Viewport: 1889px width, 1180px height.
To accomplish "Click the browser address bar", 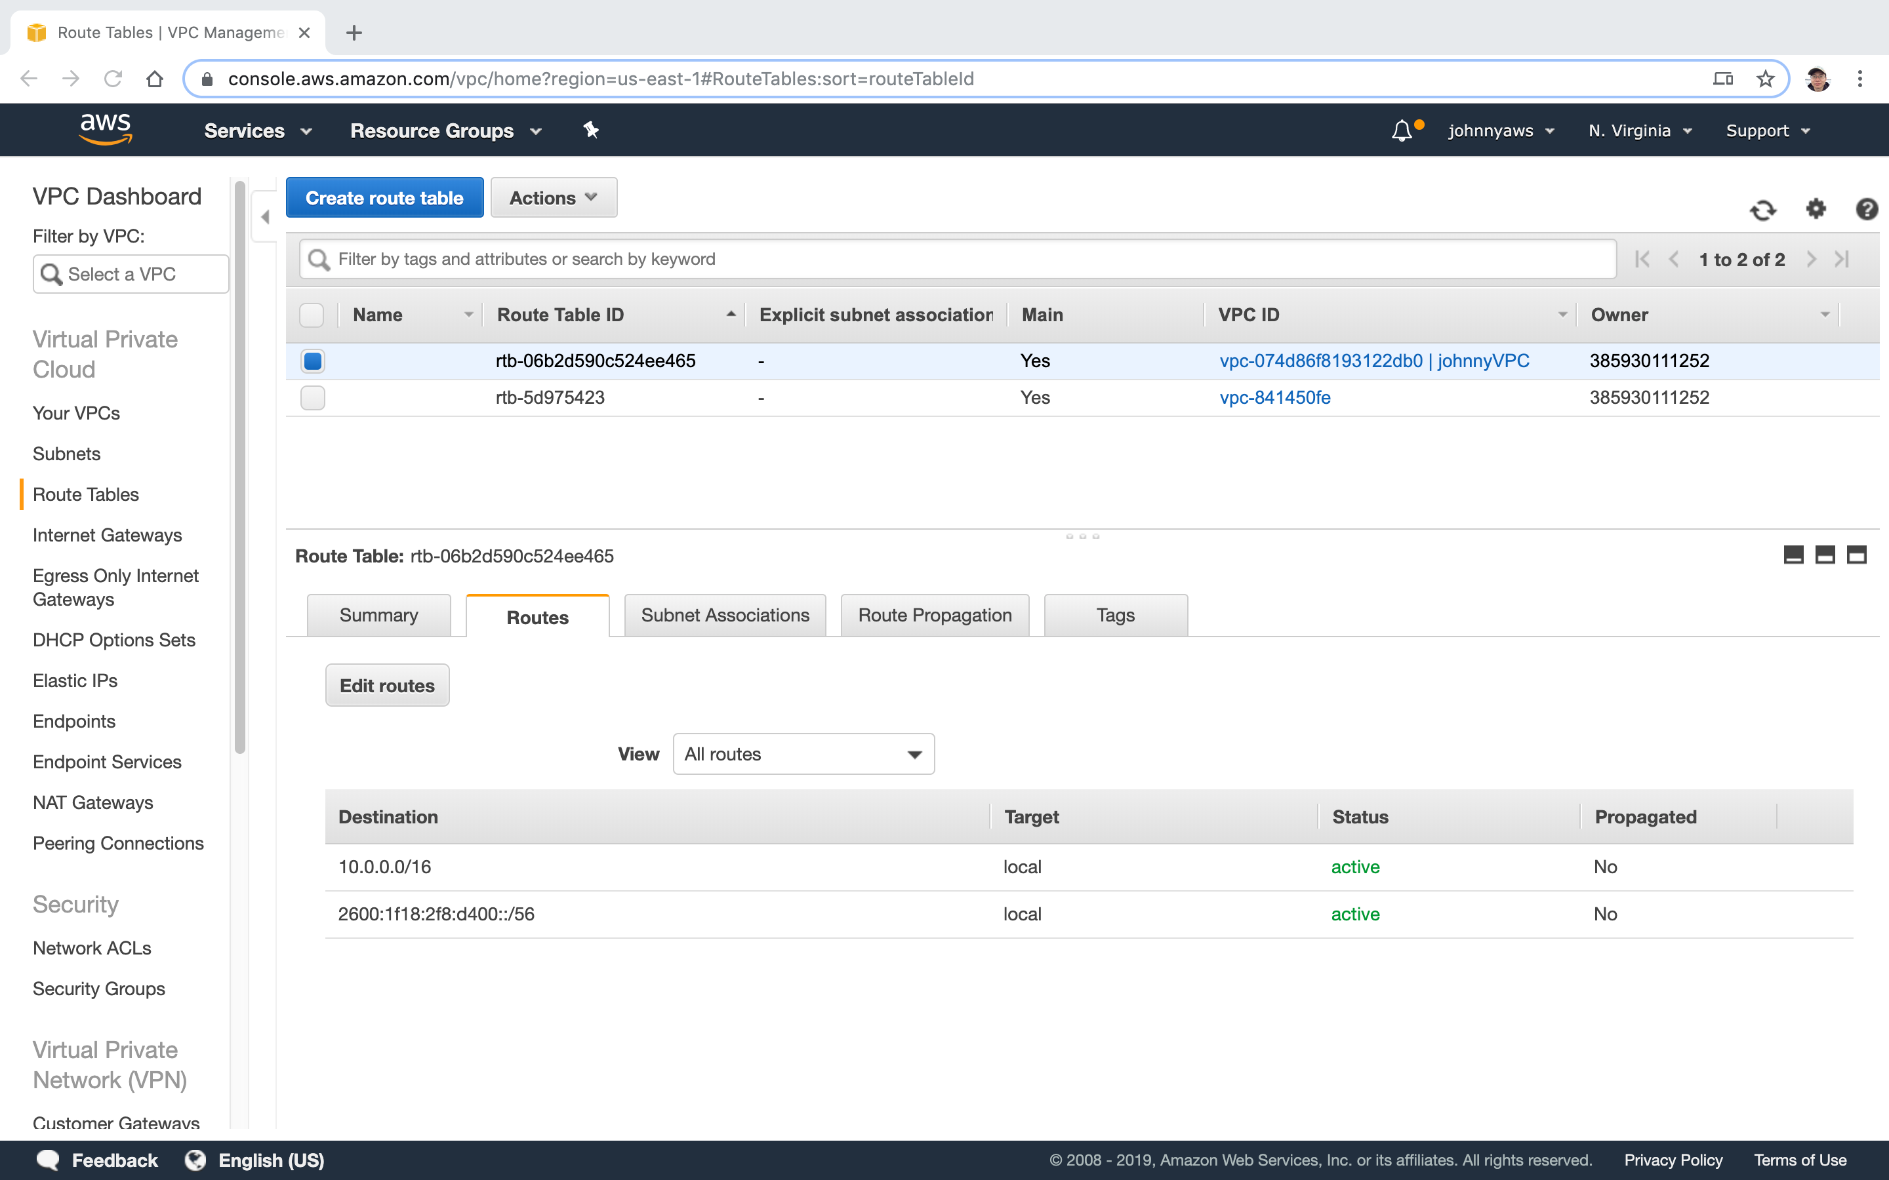I will (x=985, y=79).
